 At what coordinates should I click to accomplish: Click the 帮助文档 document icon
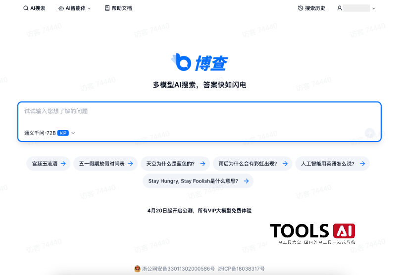click(107, 8)
